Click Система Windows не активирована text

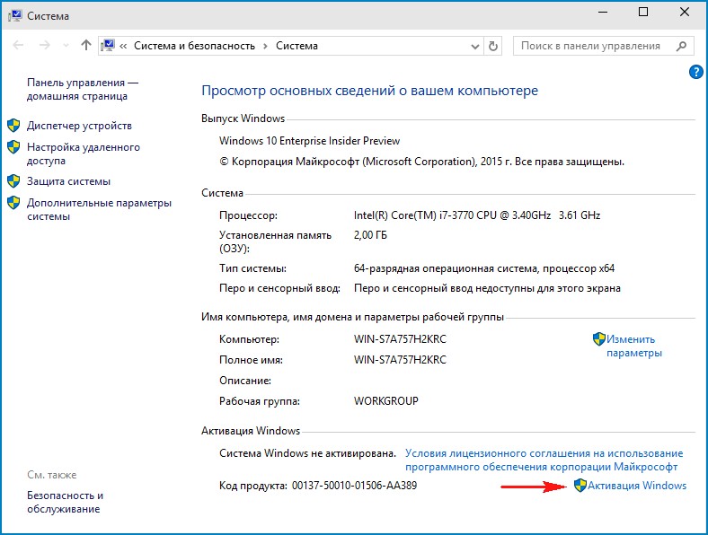click(x=307, y=453)
